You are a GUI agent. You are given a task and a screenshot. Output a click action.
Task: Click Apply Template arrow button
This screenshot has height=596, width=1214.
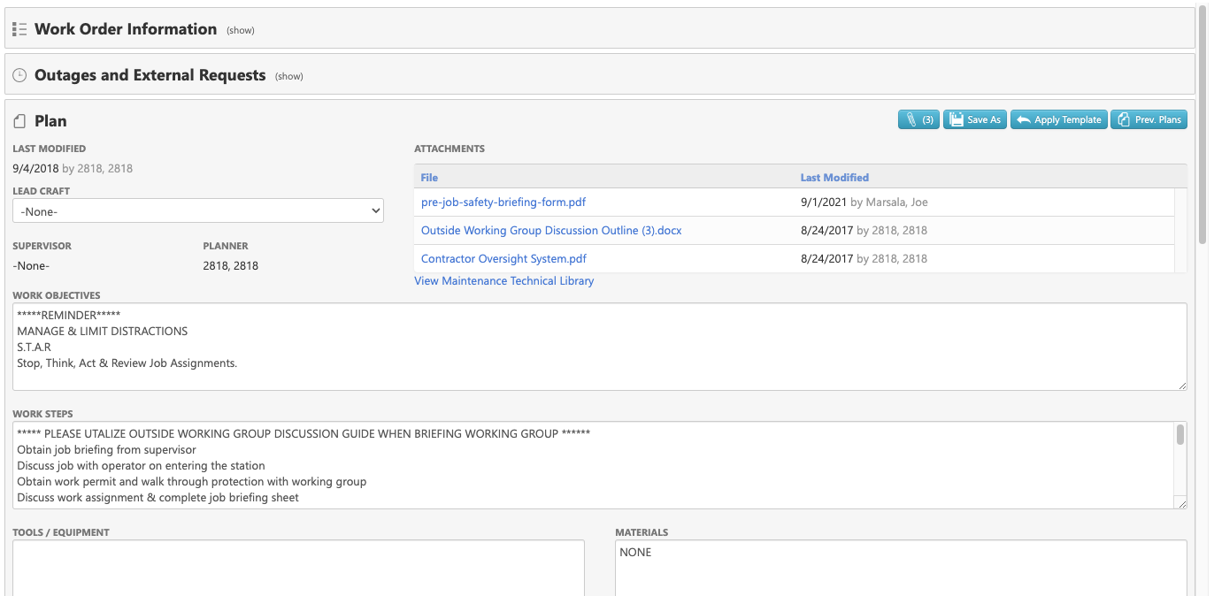tap(1058, 119)
